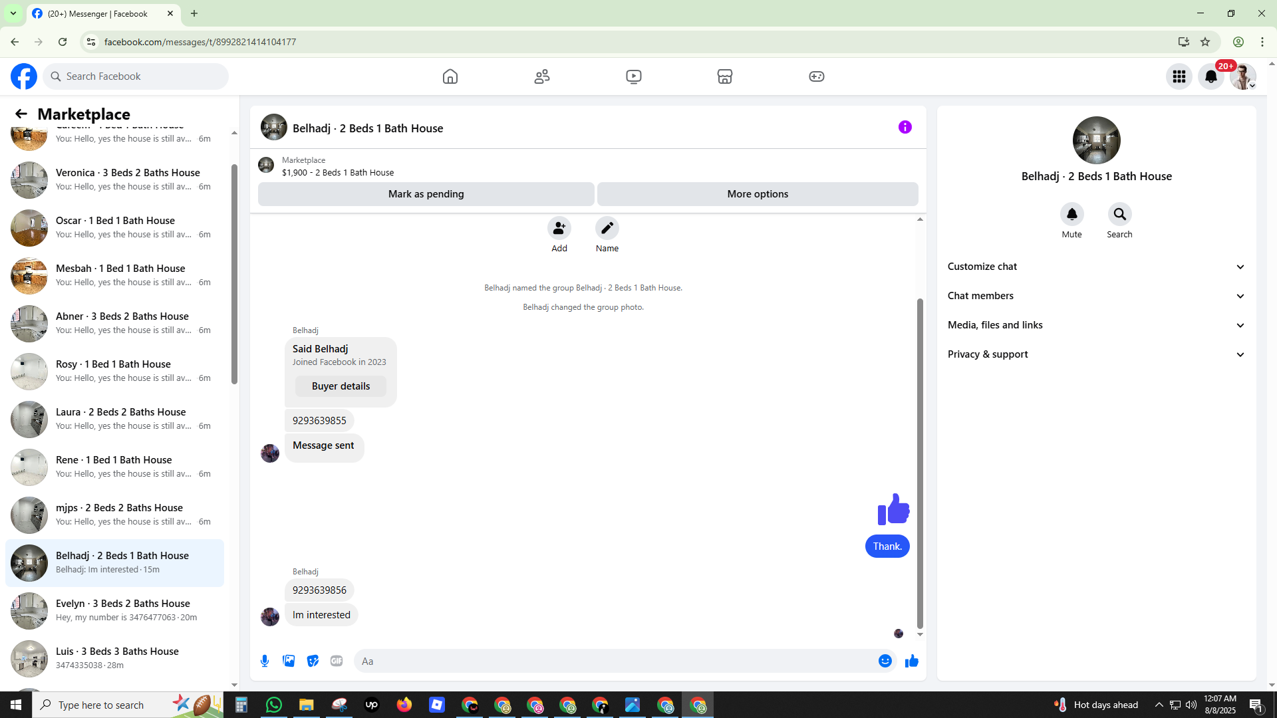Send a thumbs-up like
This screenshot has height=718, width=1277.
coord(912,661)
